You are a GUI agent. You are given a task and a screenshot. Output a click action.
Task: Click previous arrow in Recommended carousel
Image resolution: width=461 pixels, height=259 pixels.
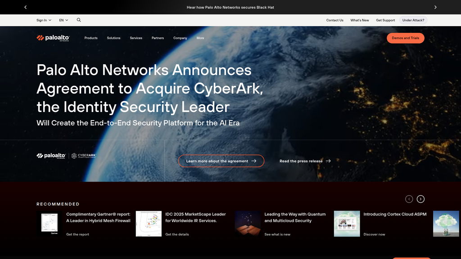click(x=409, y=199)
